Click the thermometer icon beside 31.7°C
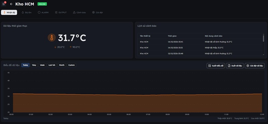This screenshot has width=268, height=124. (52, 38)
